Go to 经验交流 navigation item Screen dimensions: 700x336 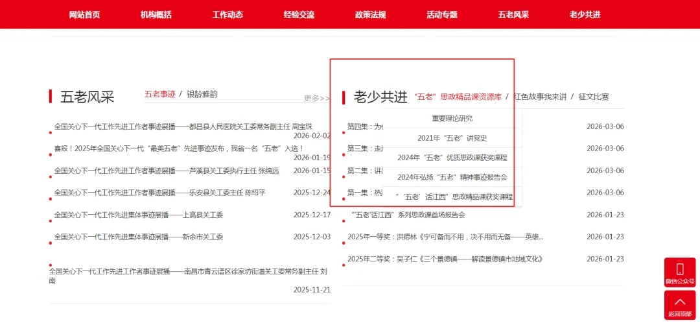(299, 15)
